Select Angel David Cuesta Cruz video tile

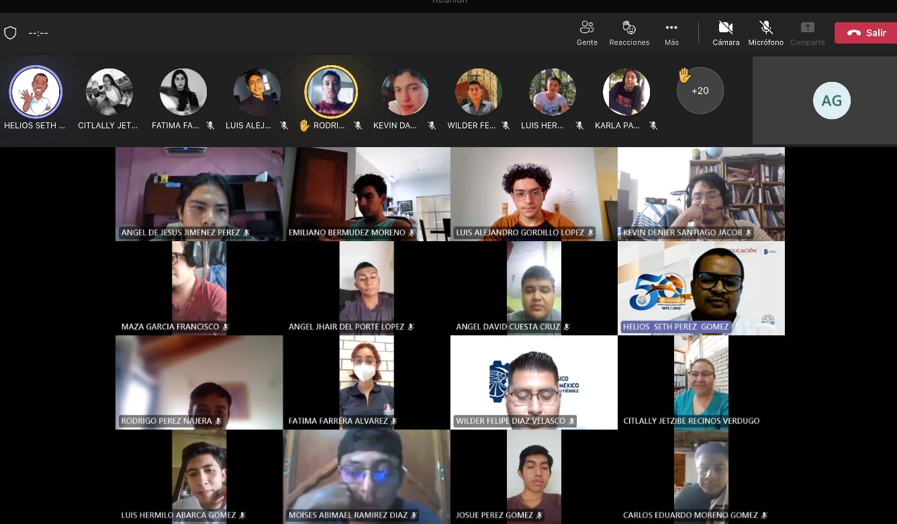(x=534, y=288)
